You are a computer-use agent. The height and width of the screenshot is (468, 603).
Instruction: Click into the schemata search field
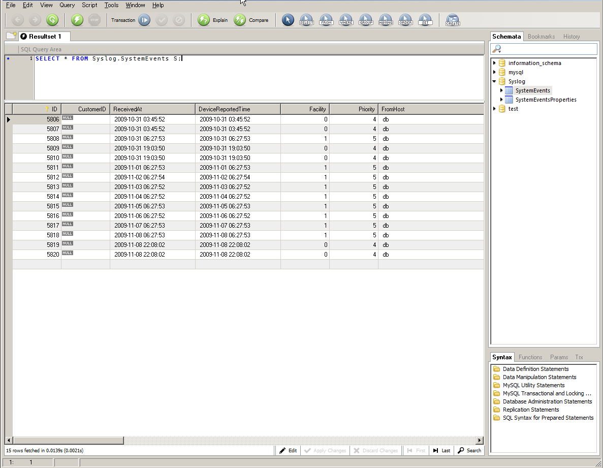(549, 49)
